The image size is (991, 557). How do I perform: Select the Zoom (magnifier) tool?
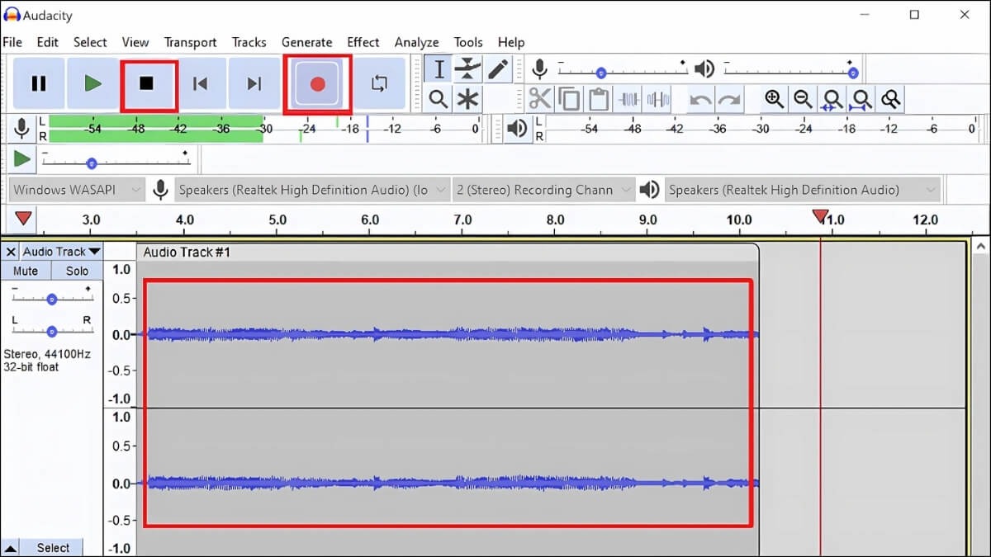tap(439, 100)
